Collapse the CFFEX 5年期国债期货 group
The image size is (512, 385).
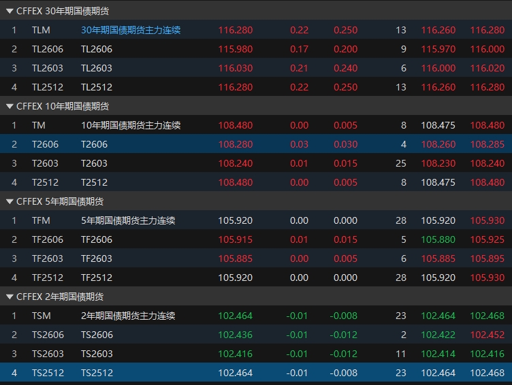pos(10,201)
